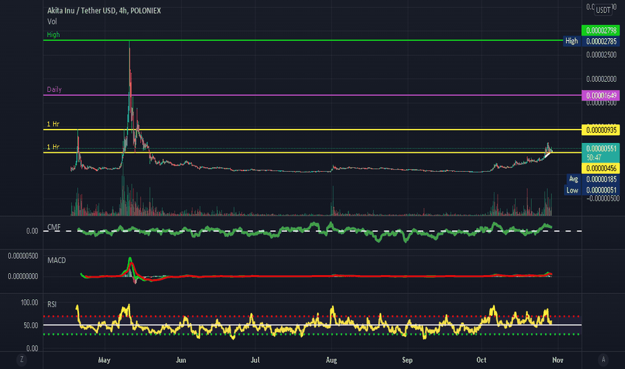The height and width of the screenshot is (369, 625).
Task: Click Oct on the time axis
Action: pyautogui.click(x=481, y=360)
